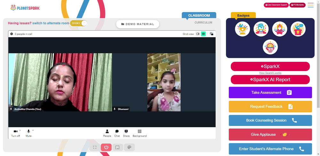Share your screen
This screenshot has height=156, width=320.
pyautogui.click(x=126, y=133)
